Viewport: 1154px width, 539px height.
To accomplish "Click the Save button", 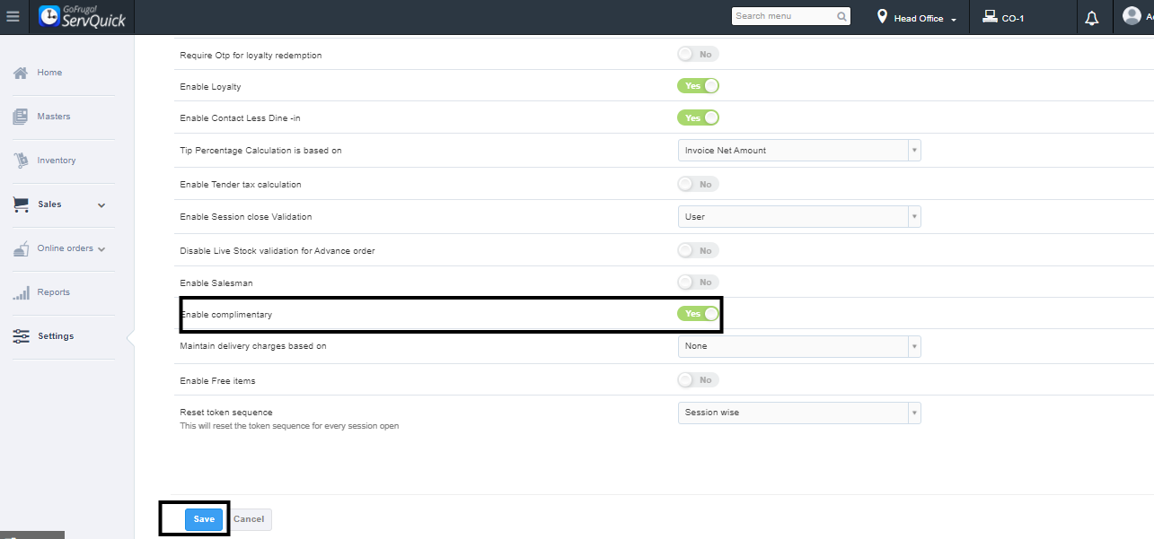I will tap(204, 519).
